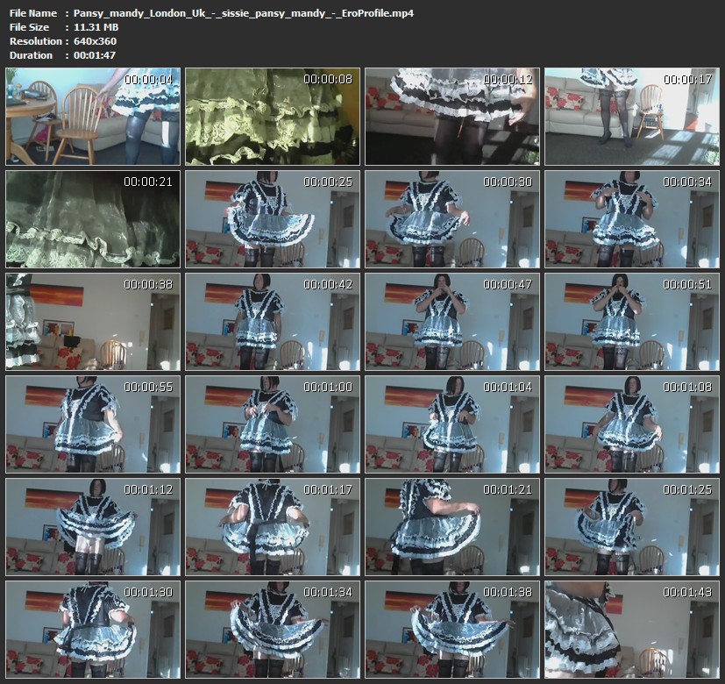Select the thumbnail at 00:01:00
This screenshot has width=725, height=684.
click(x=272, y=424)
